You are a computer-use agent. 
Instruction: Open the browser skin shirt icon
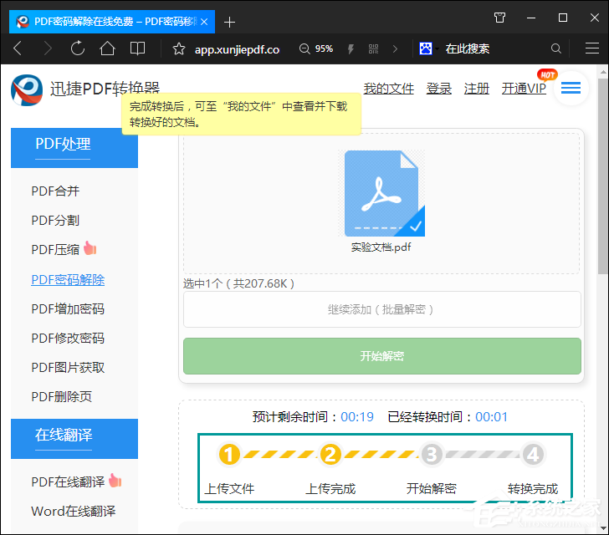[x=499, y=18]
